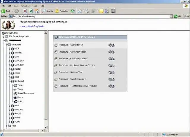190x137 pixels.
Task: Click right action icon in SalesByCategory row
Action: click(x=113, y=79)
